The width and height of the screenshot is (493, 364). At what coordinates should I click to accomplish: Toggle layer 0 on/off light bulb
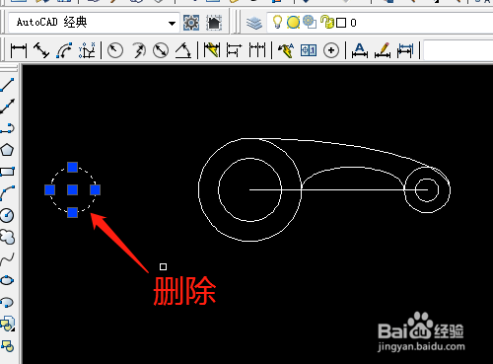pos(277,23)
